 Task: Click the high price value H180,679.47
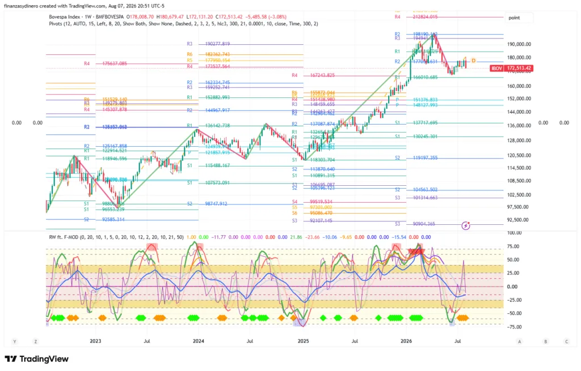pyautogui.click(x=170, y=16)
